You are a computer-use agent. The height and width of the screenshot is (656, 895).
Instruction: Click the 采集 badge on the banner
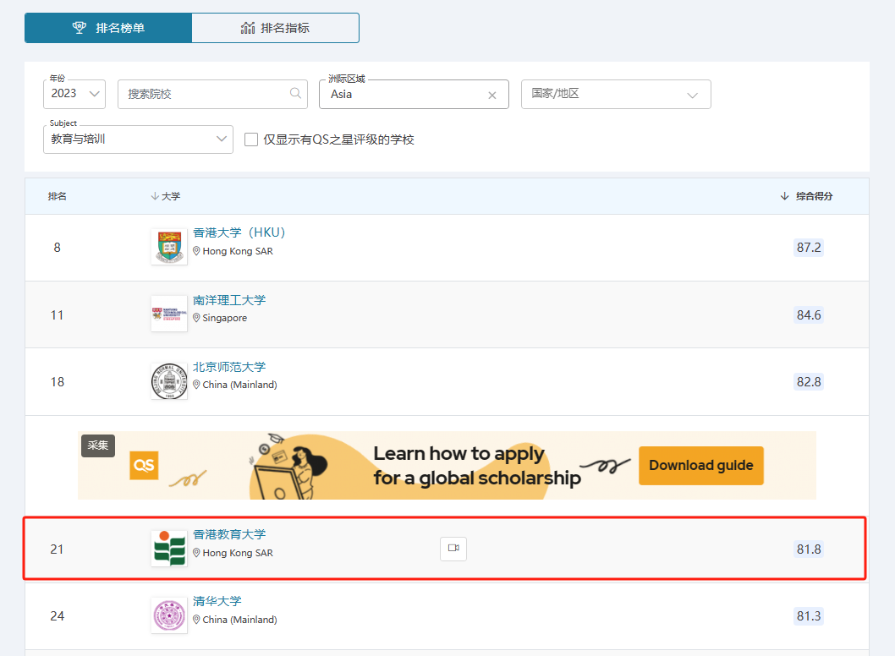point(98,446)
